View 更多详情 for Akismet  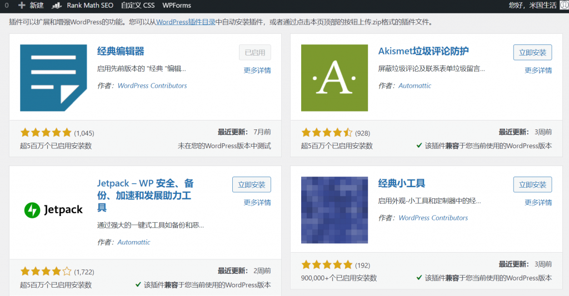(538, 71)
